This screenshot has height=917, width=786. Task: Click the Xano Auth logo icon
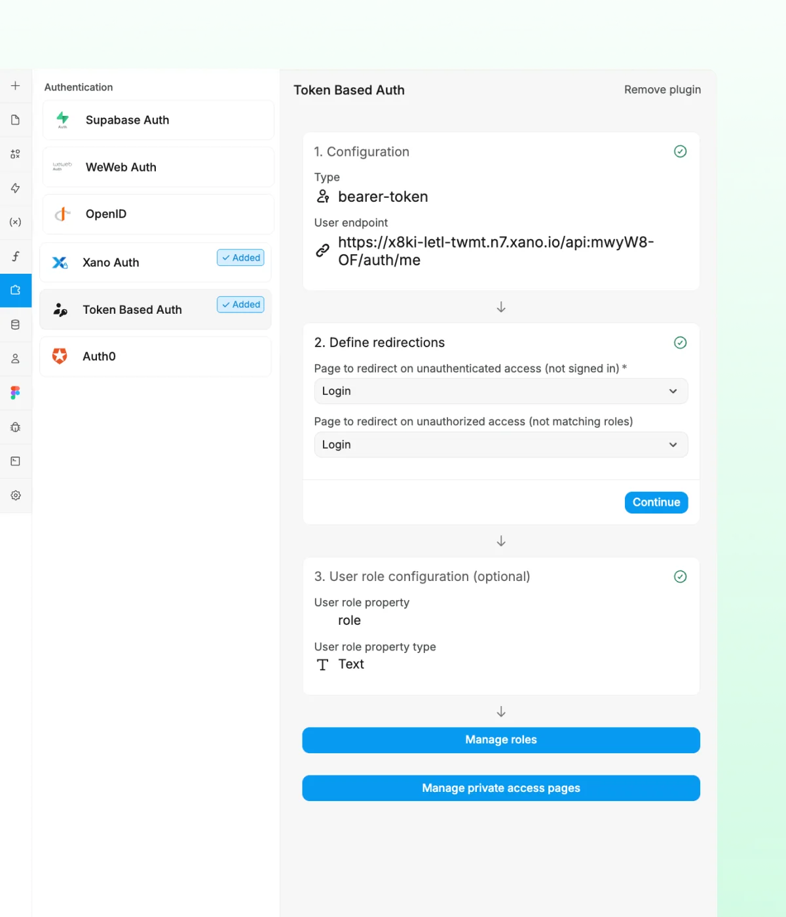[60, 263]
